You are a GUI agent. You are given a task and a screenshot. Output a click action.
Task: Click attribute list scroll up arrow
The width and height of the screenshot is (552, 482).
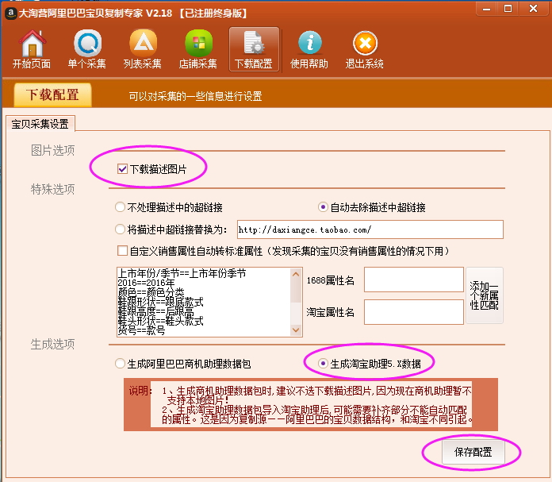[296, 274]
